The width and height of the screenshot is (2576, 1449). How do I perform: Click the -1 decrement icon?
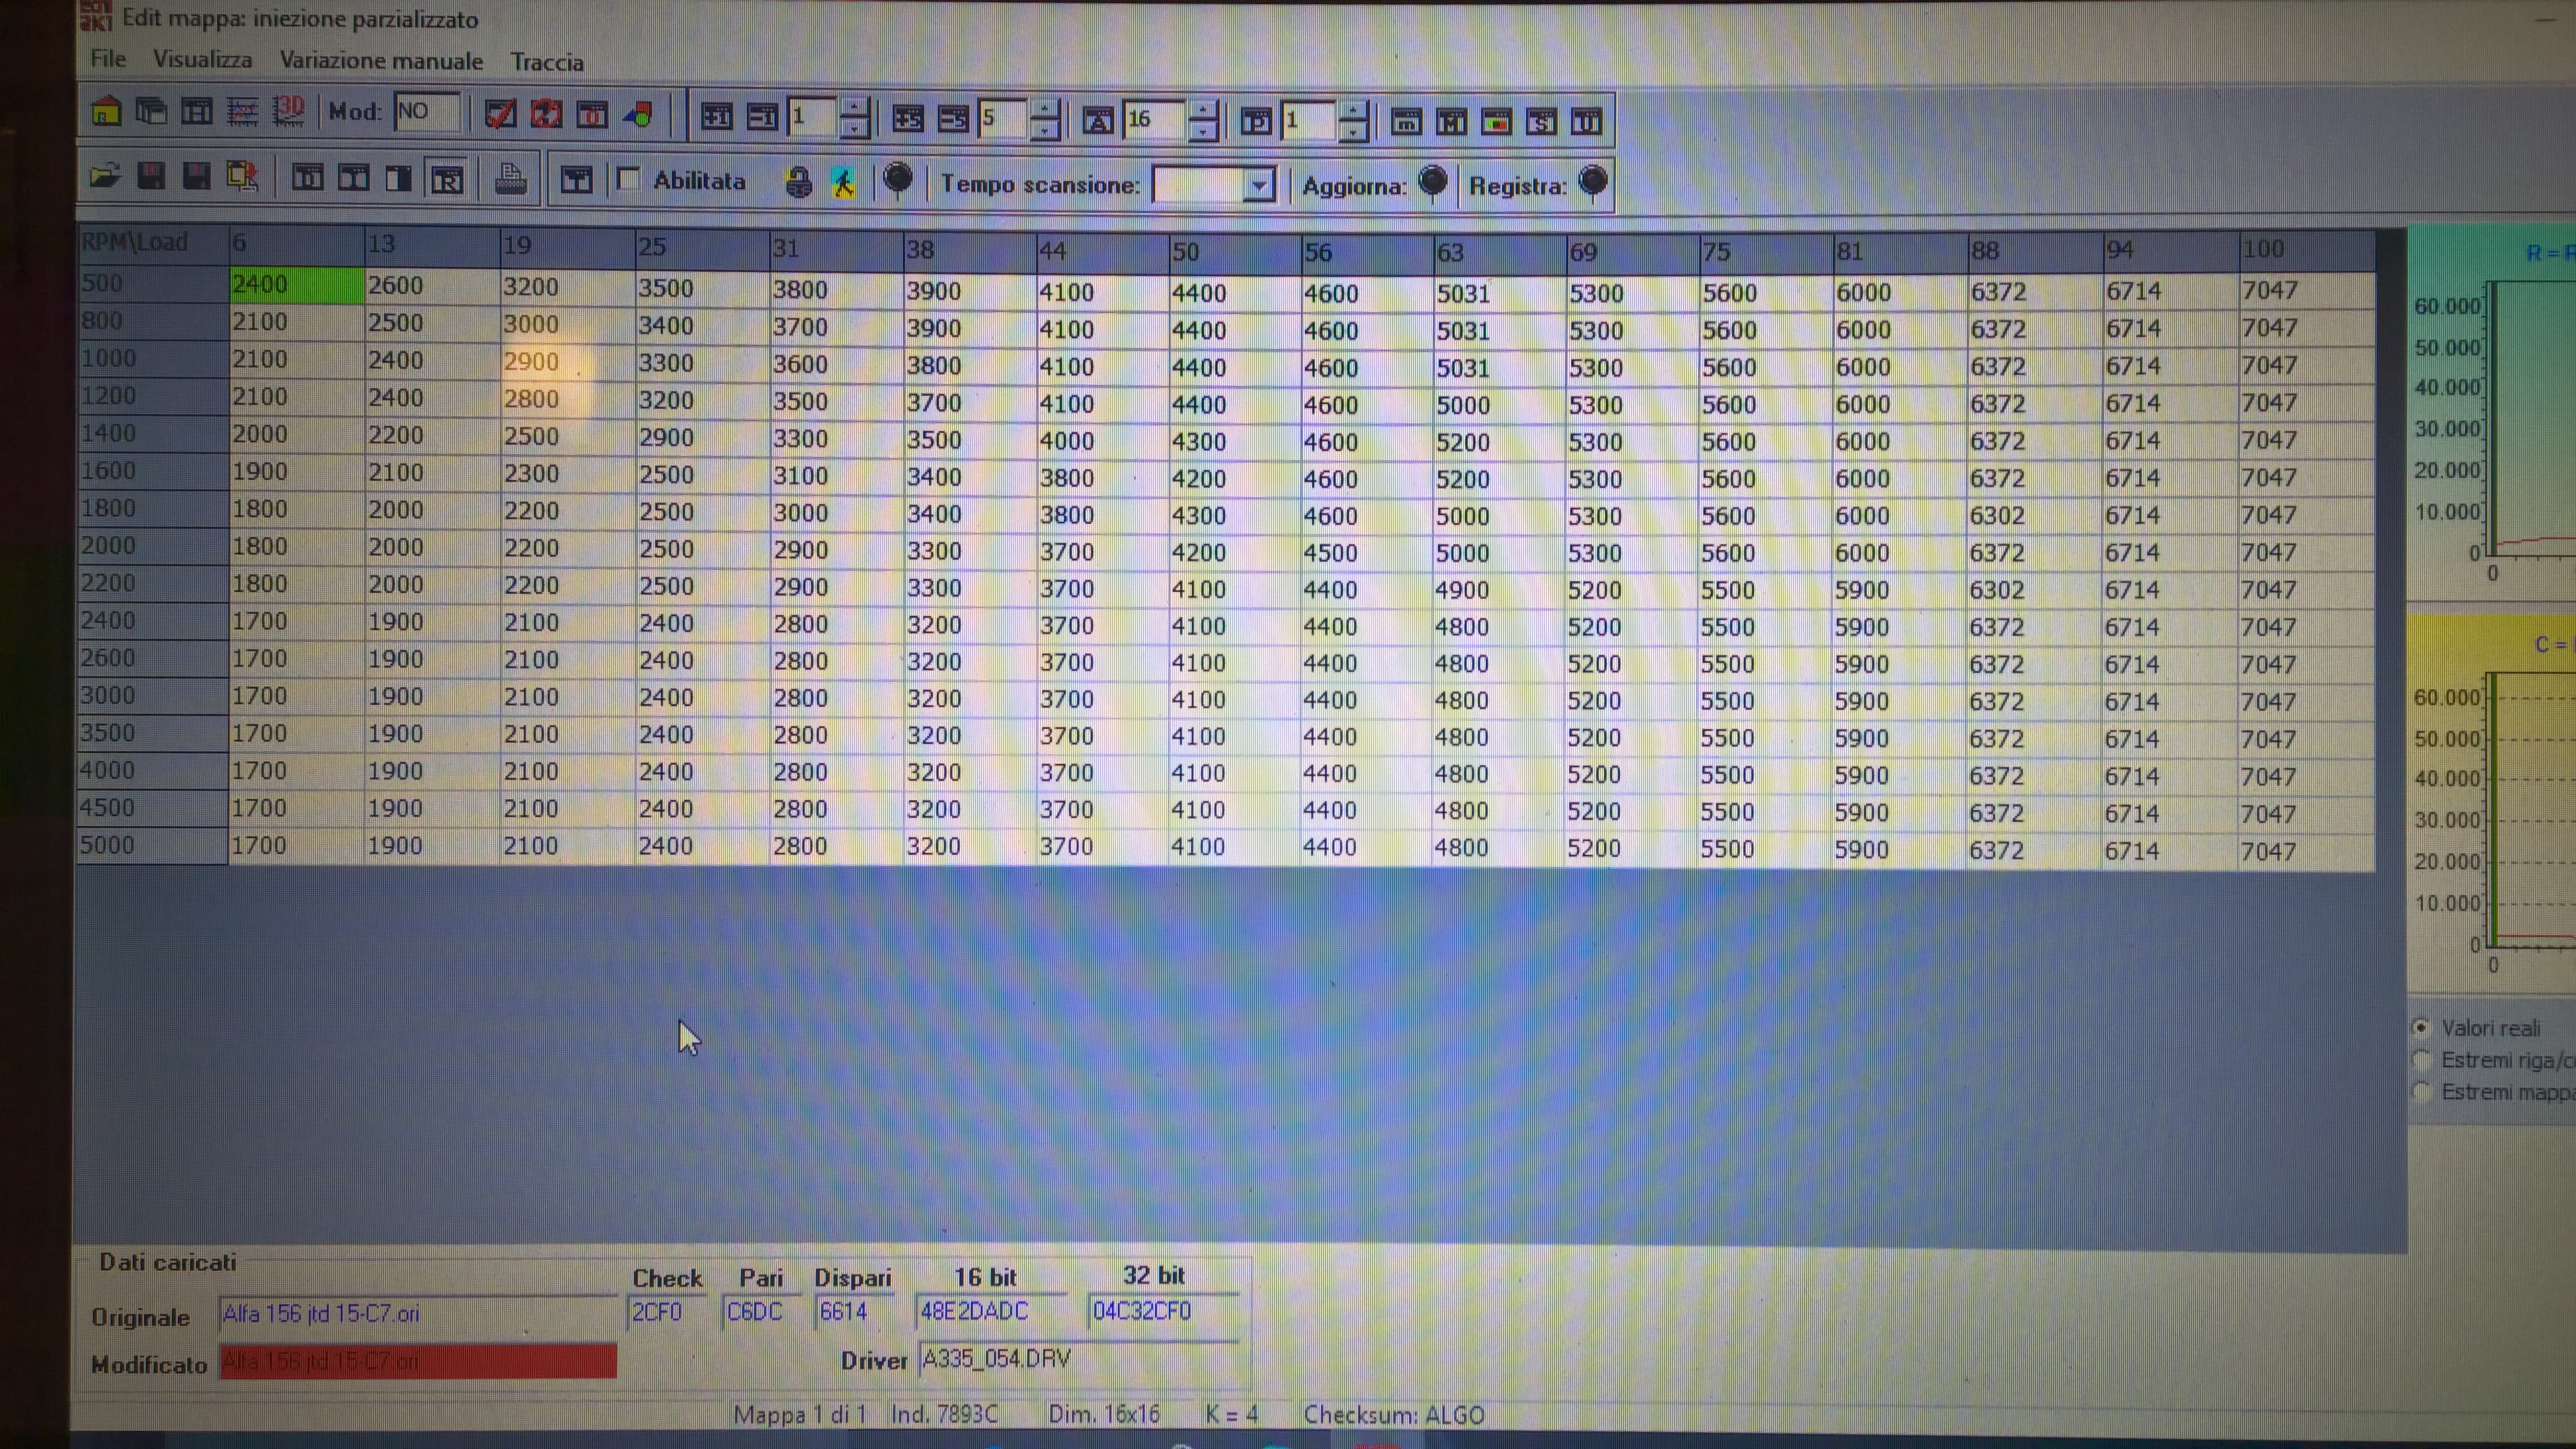pyautogui.click(x=762, y=118)
